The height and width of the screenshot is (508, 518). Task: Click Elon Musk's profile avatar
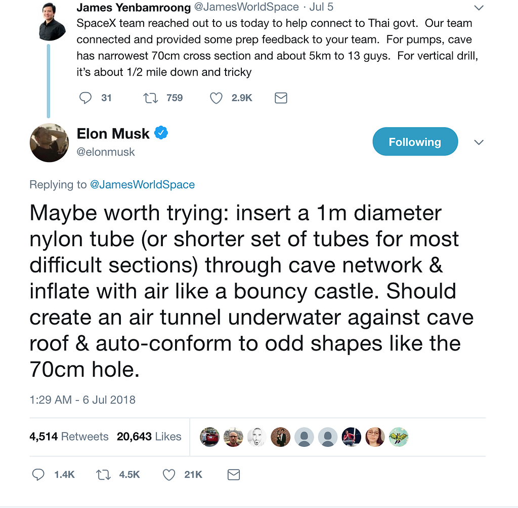tap(49, 143)
